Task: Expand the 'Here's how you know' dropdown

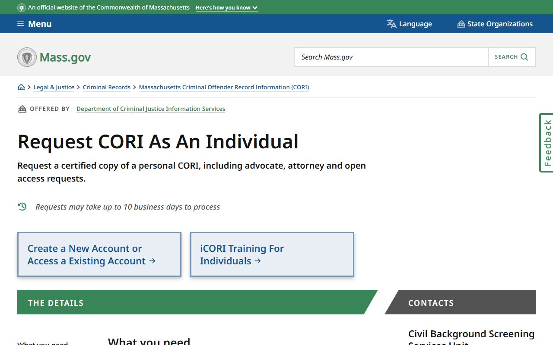Action: (226, 8)
